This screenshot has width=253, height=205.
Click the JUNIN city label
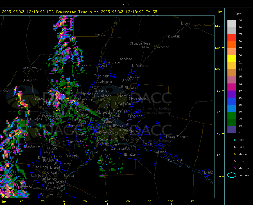(x=114, y=133)
